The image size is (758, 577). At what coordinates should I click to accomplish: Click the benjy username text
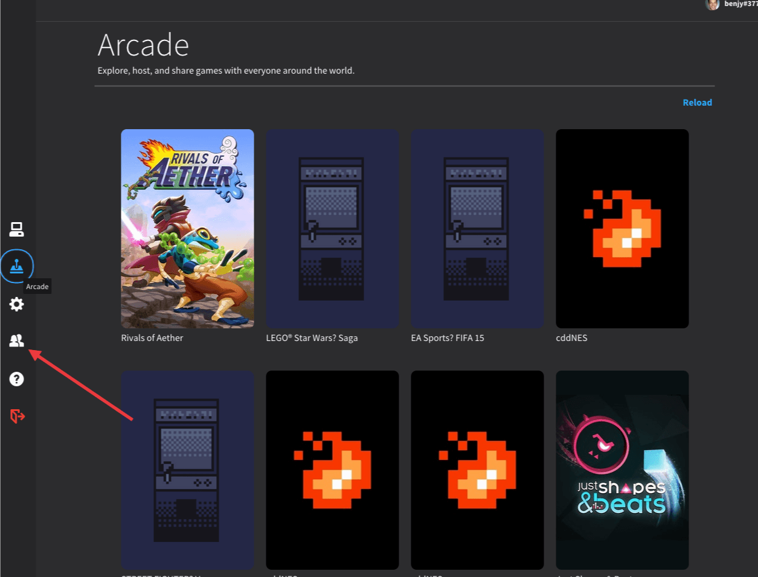click(741, 4)
